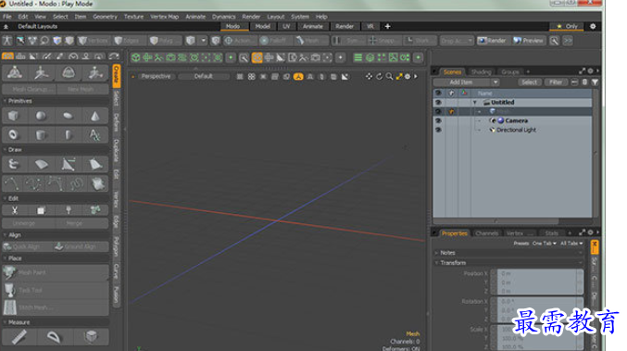Select the Capsule primitive tool

pos(68,134)
